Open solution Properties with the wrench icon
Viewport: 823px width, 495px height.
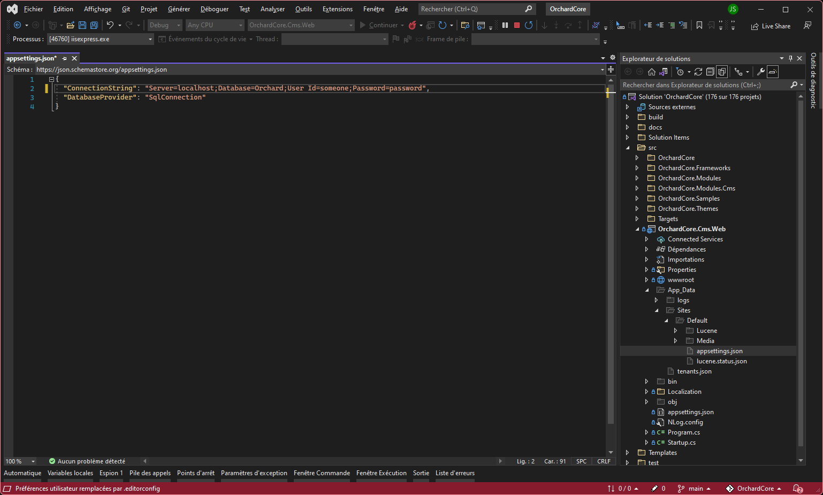pos(761,71)
